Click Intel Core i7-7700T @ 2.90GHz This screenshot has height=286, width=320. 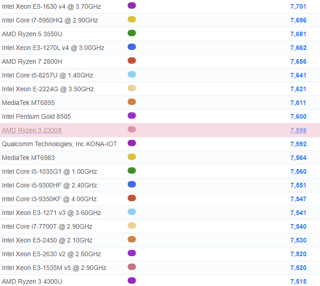point(47,226)
